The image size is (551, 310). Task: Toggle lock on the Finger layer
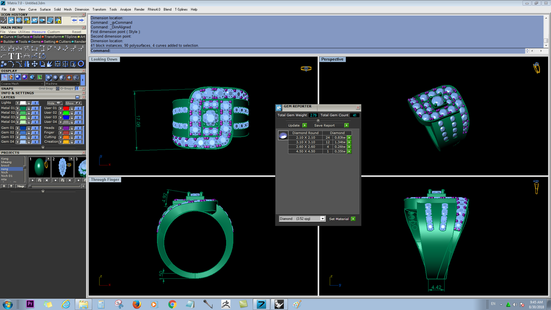(72, 132)
